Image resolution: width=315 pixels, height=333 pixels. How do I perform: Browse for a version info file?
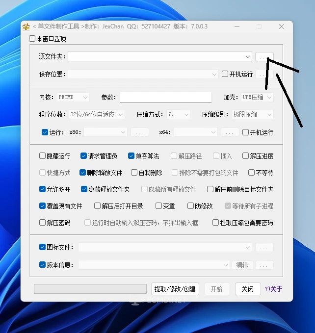(264, 265)
